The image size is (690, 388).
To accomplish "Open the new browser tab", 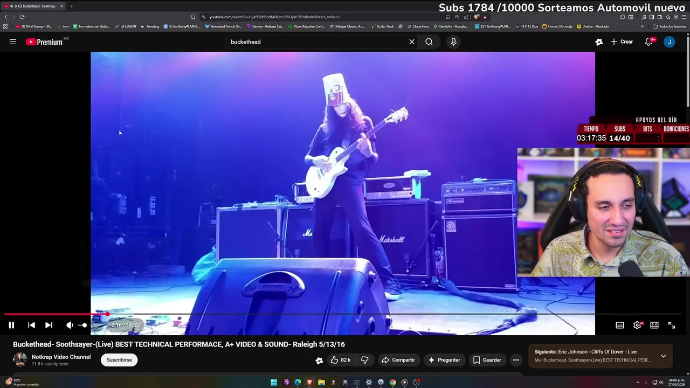I will 71,6.
